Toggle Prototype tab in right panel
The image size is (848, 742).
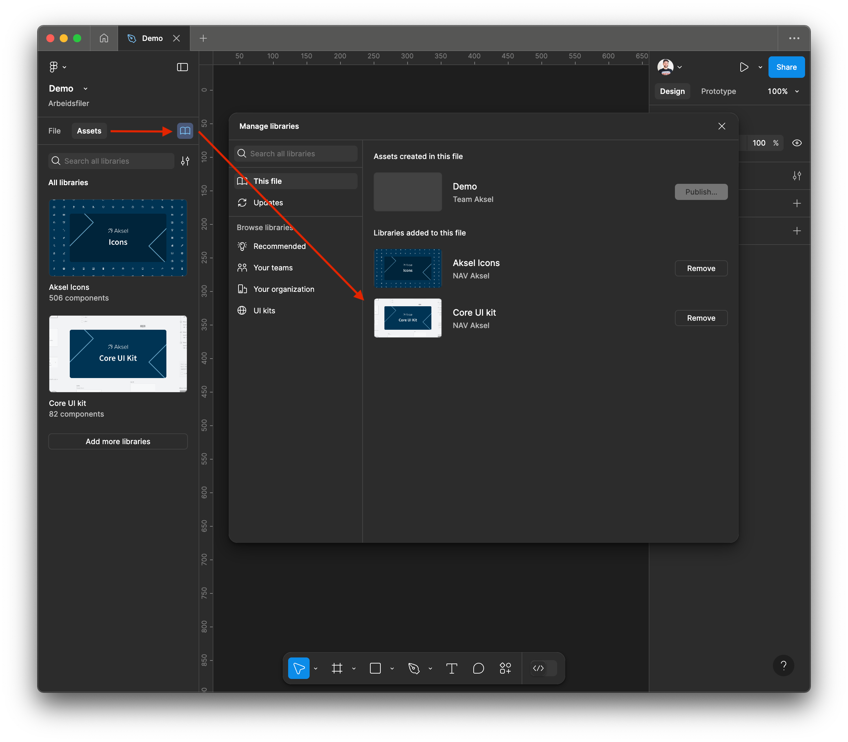pos(719,91)
